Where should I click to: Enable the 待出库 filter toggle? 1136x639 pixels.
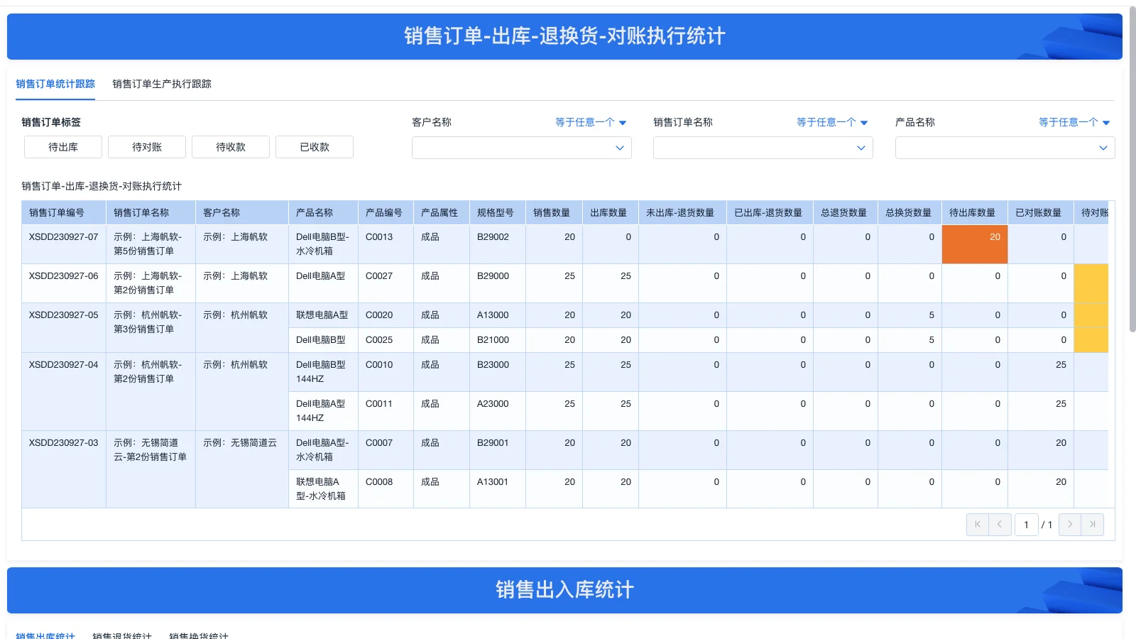tap(62, 147)
